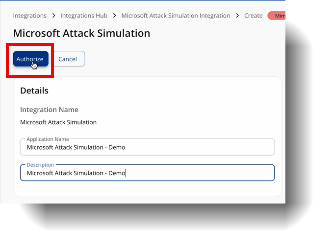Image resolution: width=332 pixels, height=250 pixels.
Task: Place cursor at end of Application Name text
Action: point(126,147)
